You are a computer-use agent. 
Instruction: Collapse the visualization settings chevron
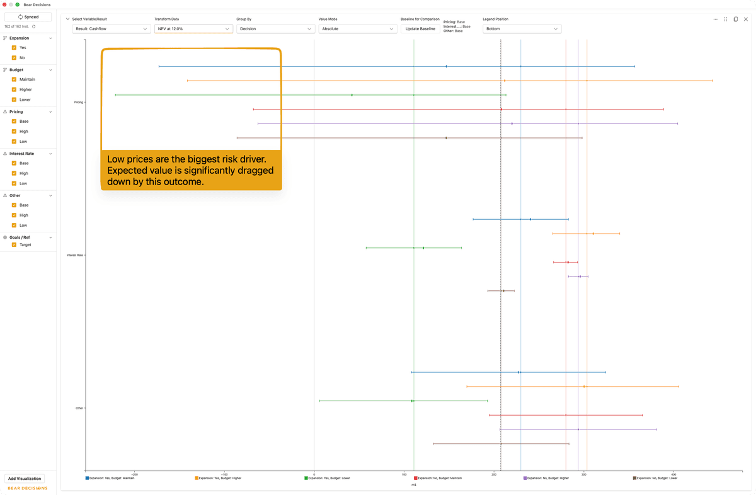point(67,19)
